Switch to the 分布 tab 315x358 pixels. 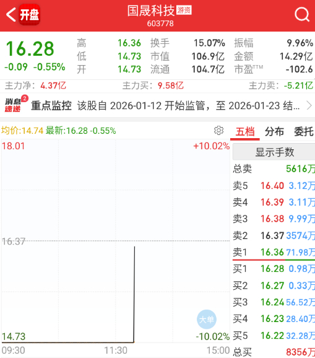click(x=274, y=132)
